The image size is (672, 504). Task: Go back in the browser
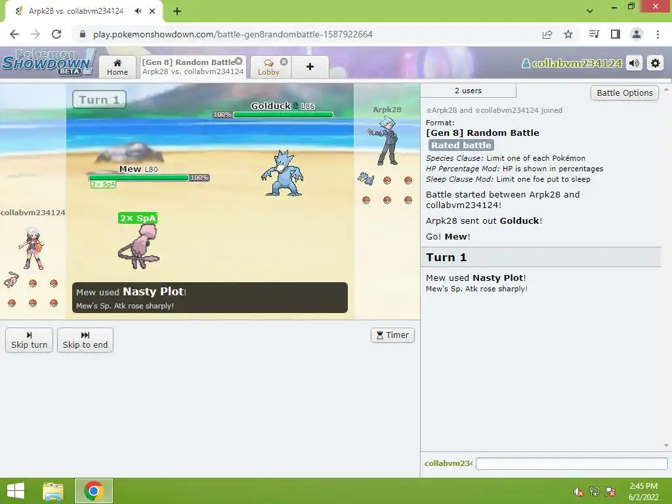click(14, 34)
